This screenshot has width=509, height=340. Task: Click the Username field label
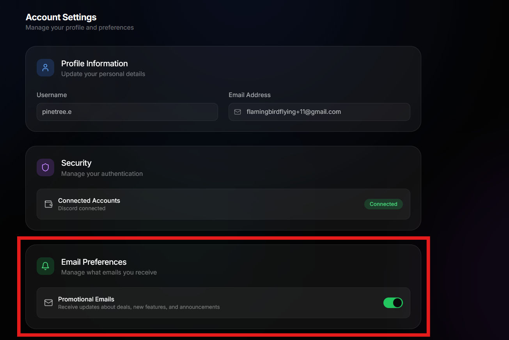point(52,95)
